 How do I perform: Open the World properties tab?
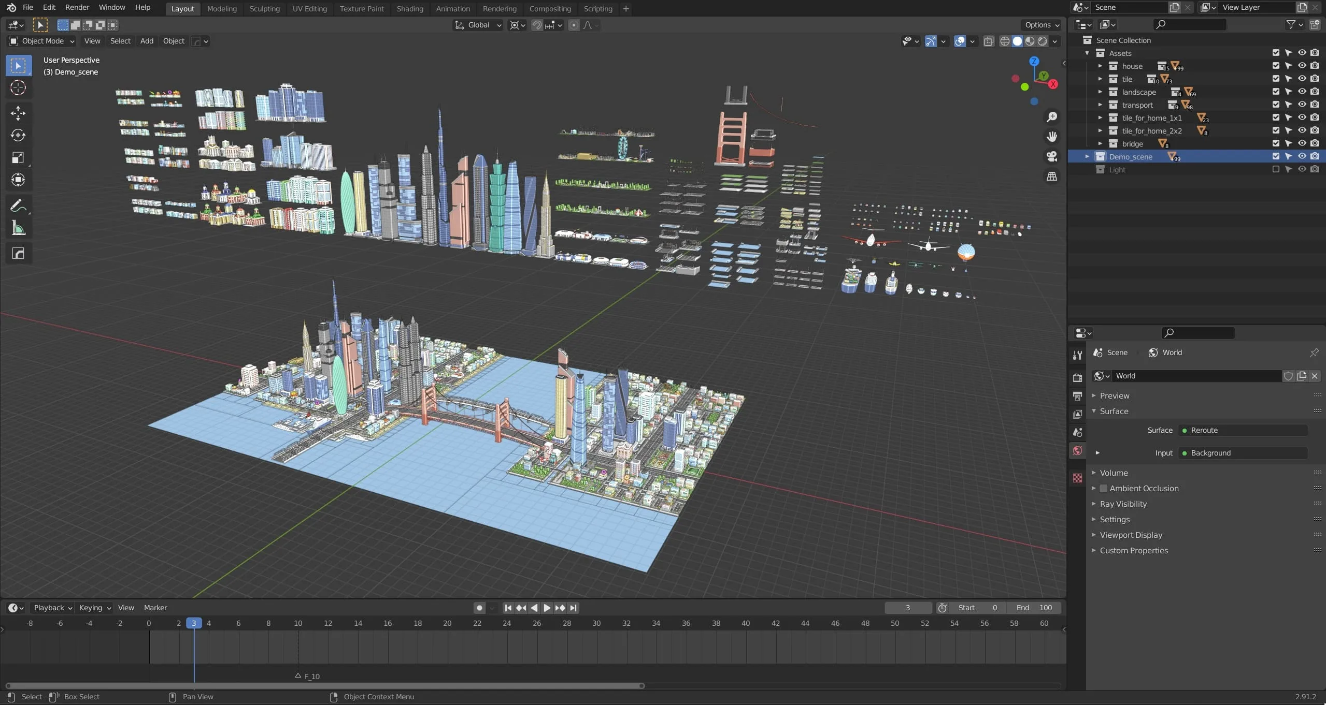click(x=1077, y=451)
